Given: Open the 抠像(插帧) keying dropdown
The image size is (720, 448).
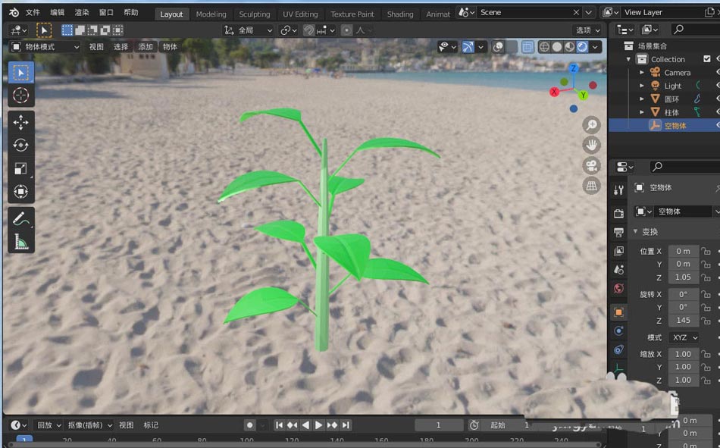Looking at the screenshot, I should coord(89,425).
